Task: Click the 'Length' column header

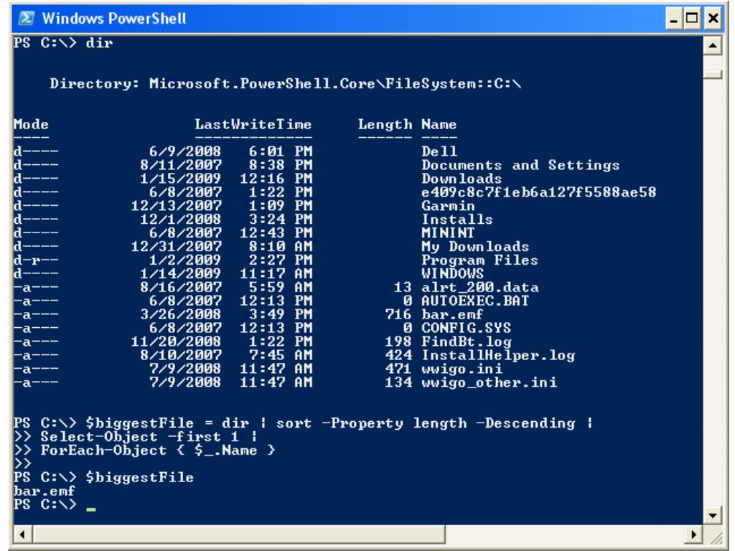Action: (385, 125)
